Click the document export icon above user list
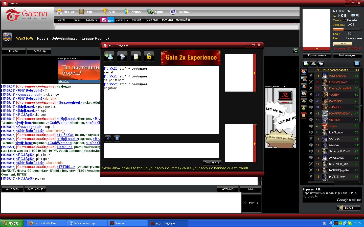The height and width of the screenshot is (227, 364). pyautogui.click(x=306, y=64)
